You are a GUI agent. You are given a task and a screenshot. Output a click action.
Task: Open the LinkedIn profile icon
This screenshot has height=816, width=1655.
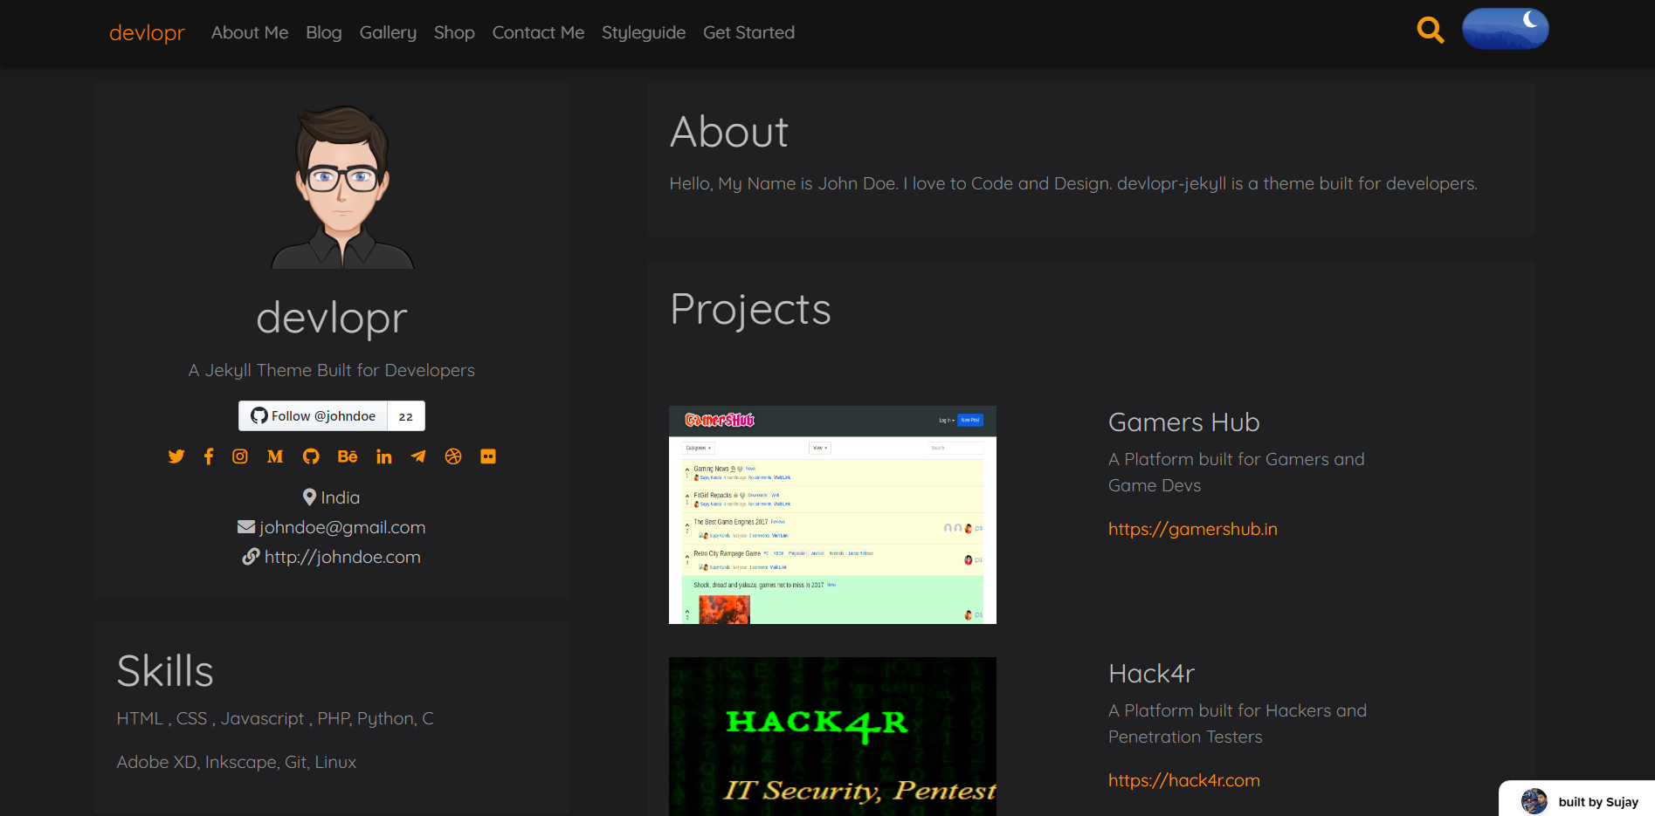click(x=383, y=456)
